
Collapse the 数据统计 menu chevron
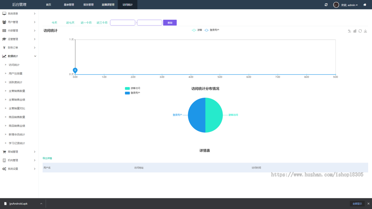click(x=35, y=56)
